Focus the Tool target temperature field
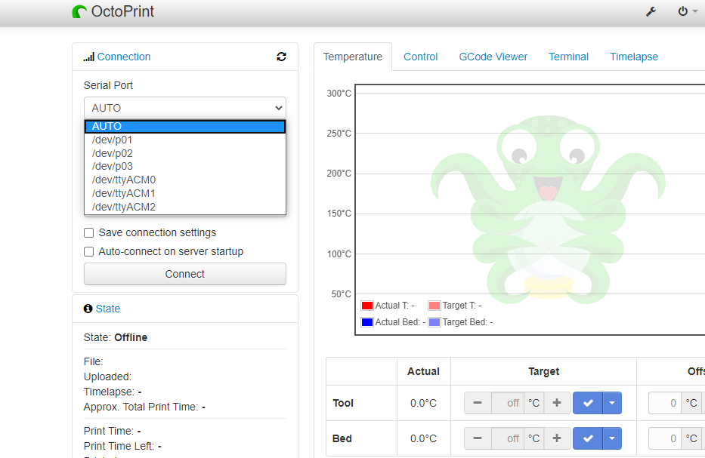The image size is (705, 458). pyautogui.click(x=508, y=403)
